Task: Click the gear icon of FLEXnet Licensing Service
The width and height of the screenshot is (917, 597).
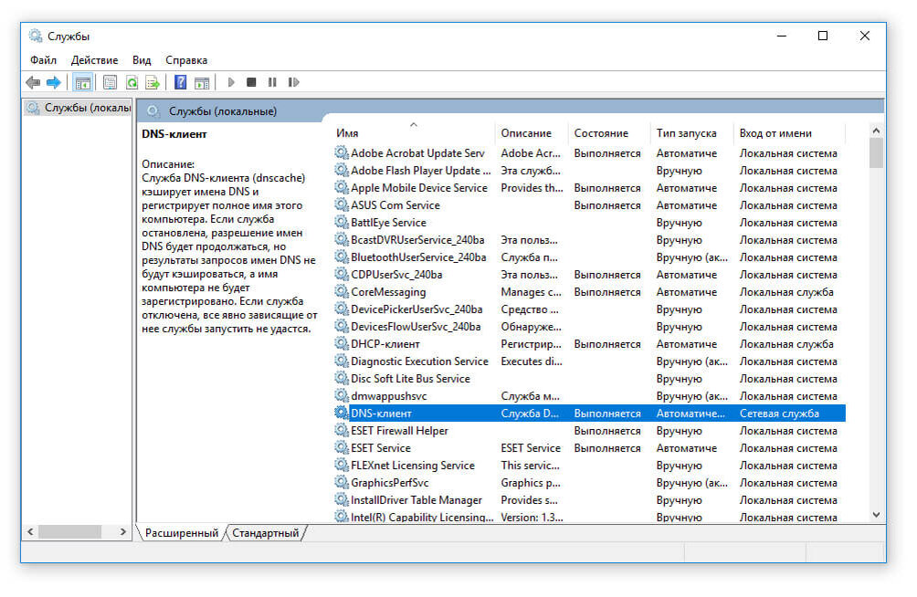Action: pyautogui.click(x=342, y=465)
